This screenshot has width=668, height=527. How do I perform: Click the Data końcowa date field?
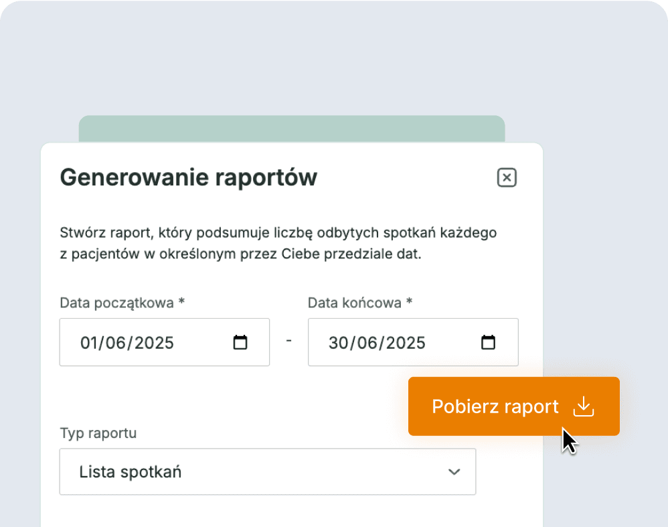tap(413, 342)
